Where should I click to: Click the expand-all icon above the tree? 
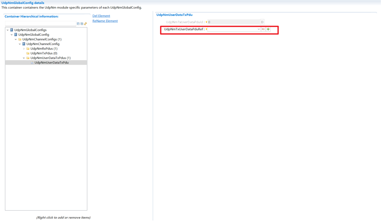pyautogui.click(x=82, y=24)
